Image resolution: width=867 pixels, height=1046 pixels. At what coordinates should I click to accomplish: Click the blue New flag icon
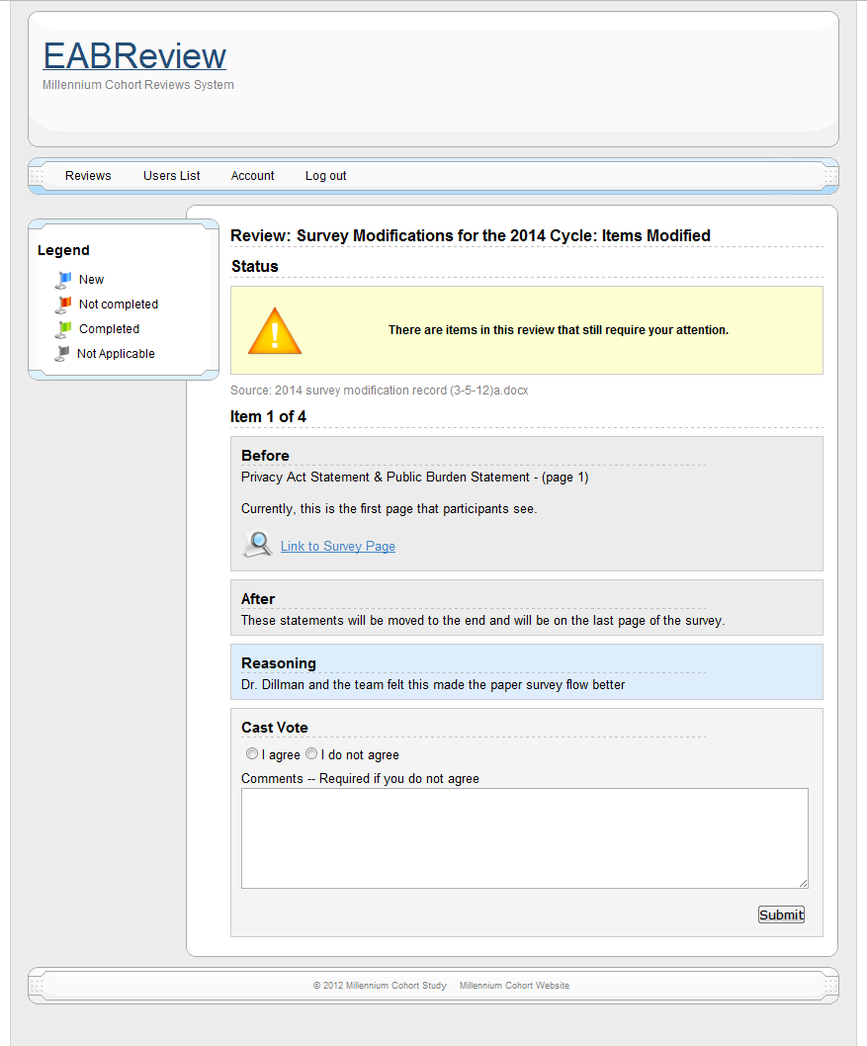63,280
